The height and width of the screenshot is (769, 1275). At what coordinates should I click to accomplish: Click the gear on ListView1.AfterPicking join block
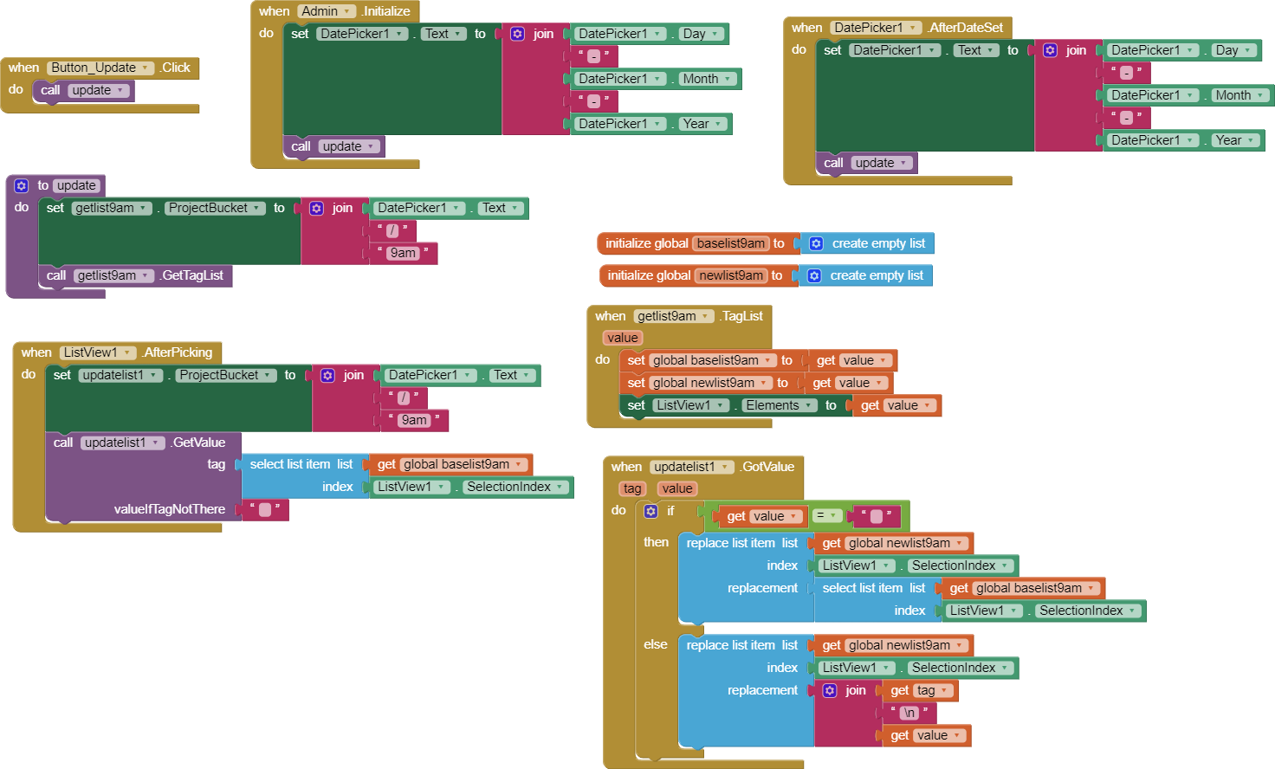pos(327,374)
